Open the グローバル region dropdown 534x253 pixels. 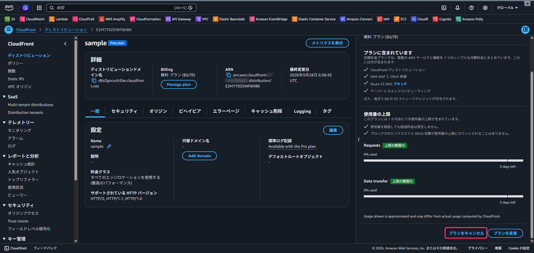[507, 8]
